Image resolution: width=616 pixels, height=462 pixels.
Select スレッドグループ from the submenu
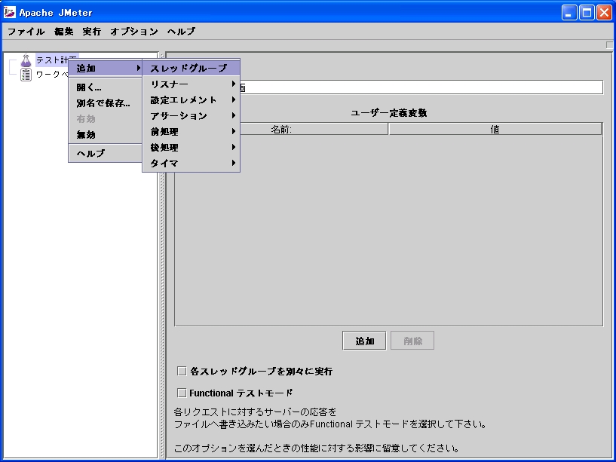coord(191,69)
